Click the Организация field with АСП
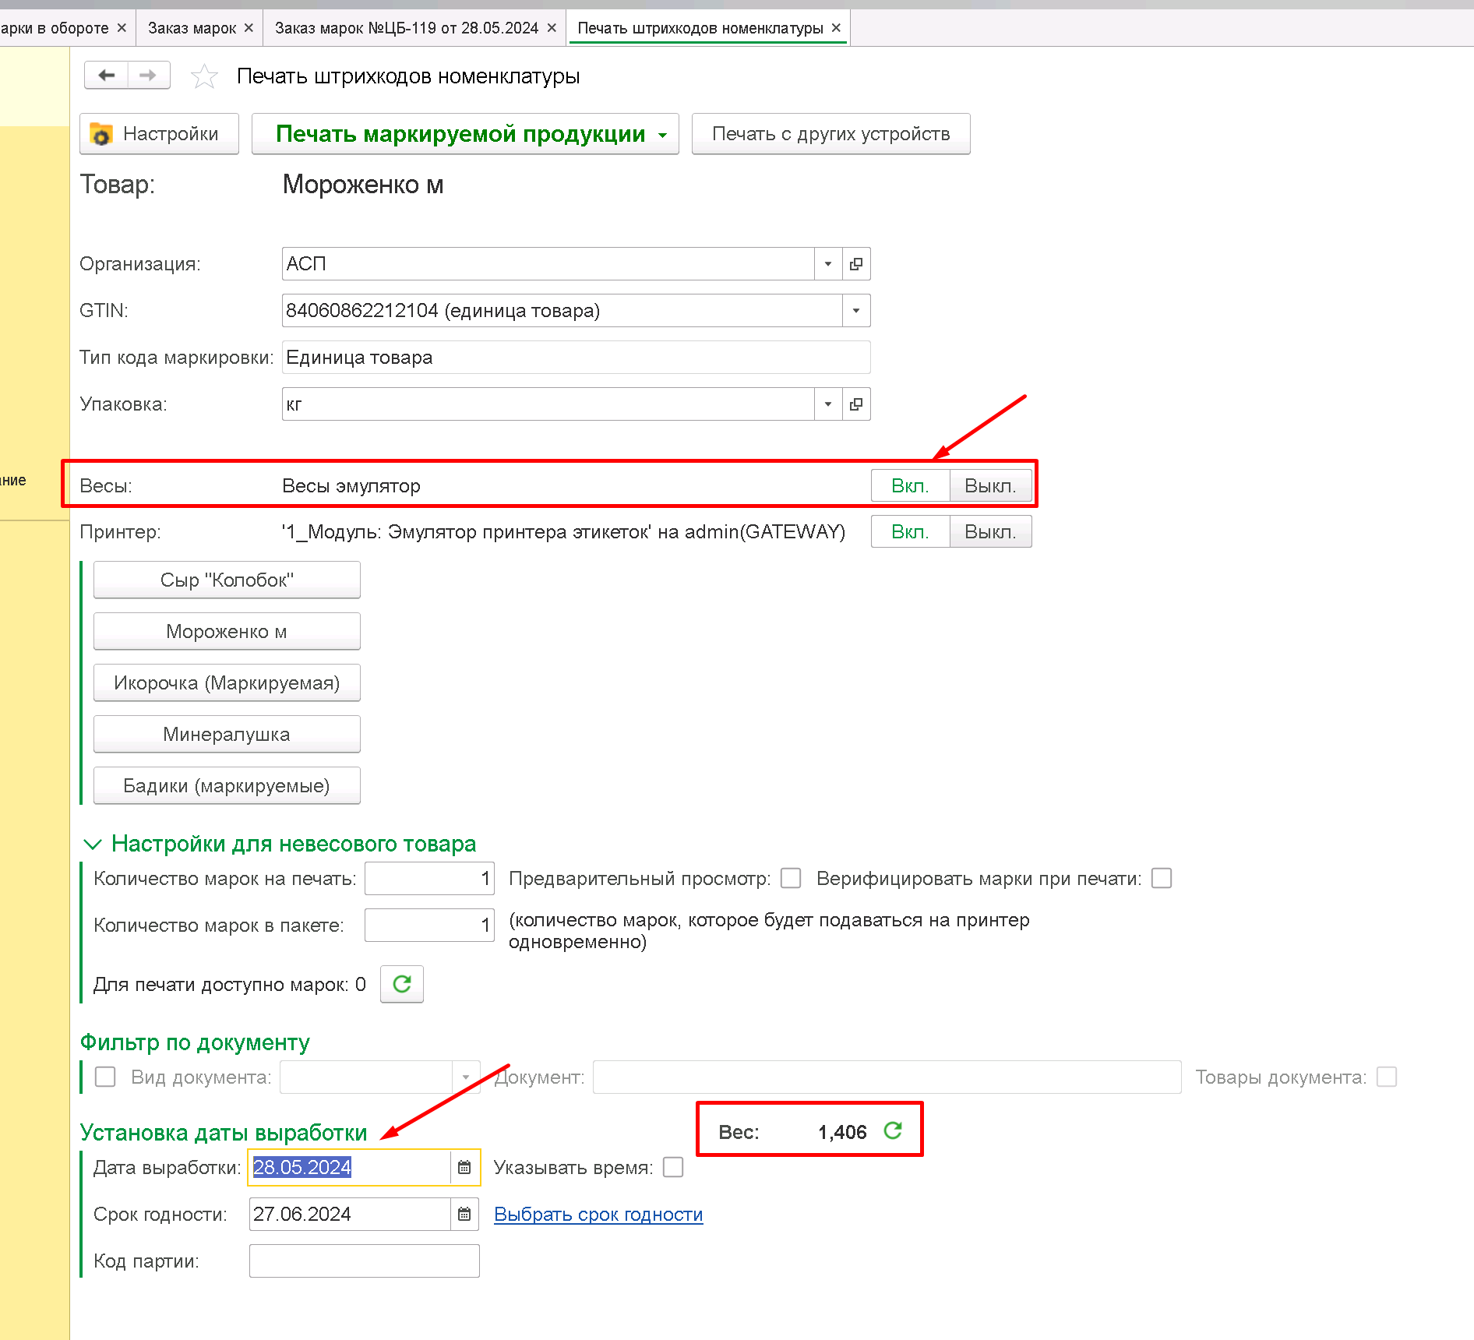Screen dimensions: 1474x1340 pos(548,264)
